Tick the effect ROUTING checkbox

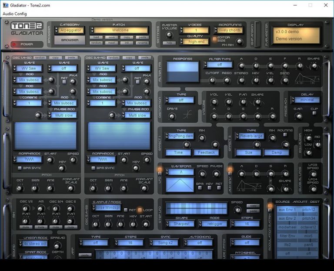pos(285,135)
